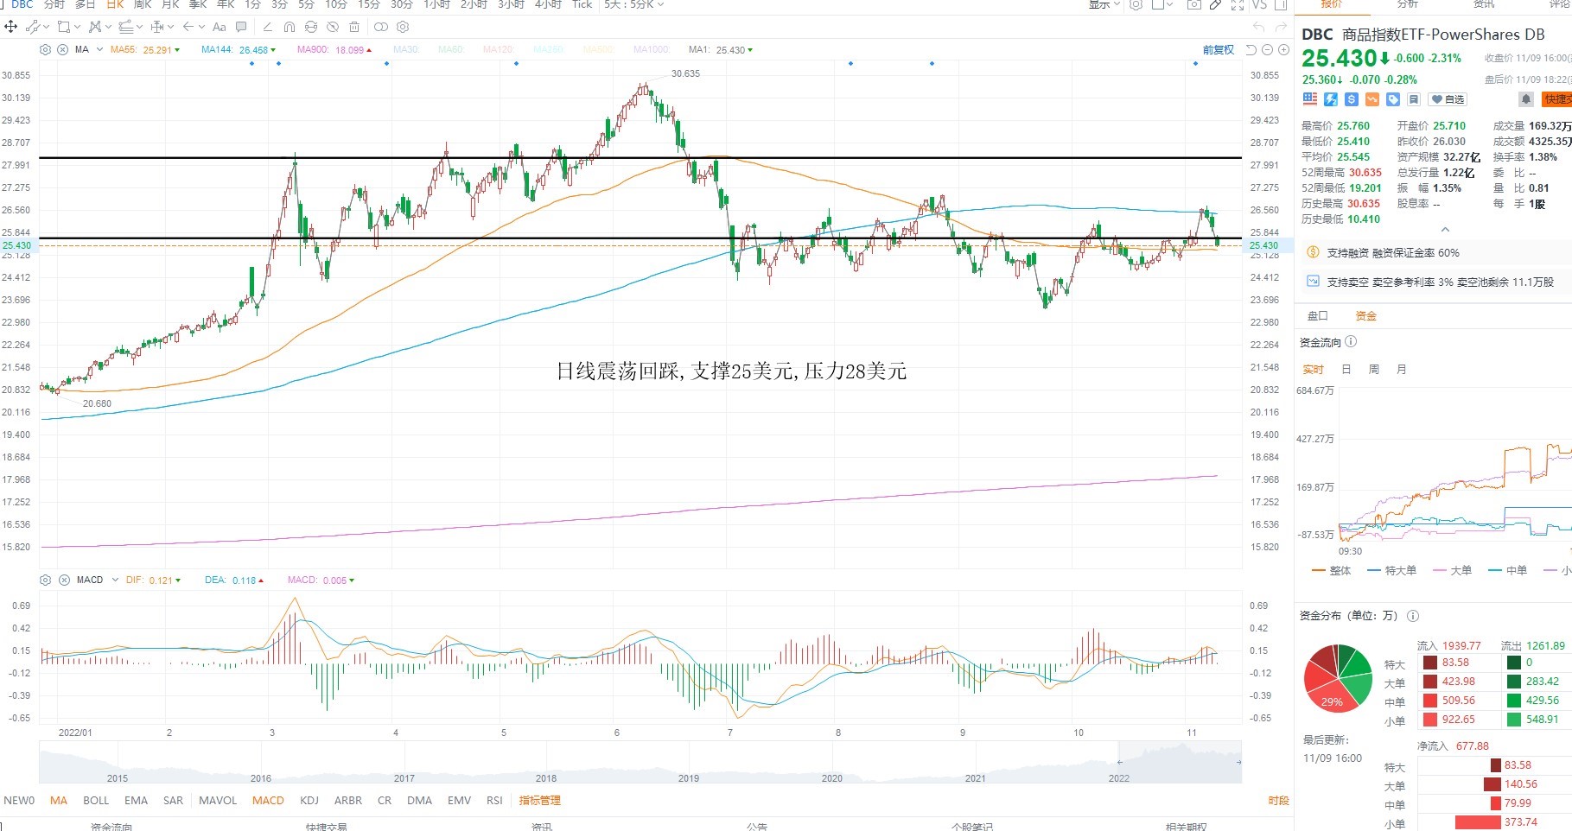Open the 5天:5分K timeframe dropdown

click(x=633, y=5)
